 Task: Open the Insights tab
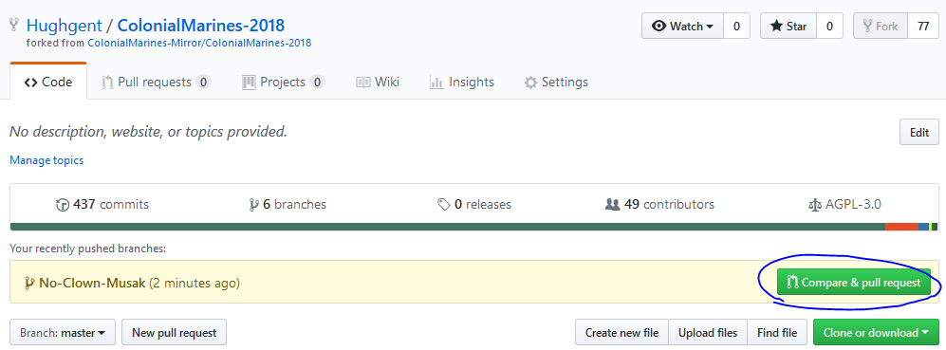[461, 83]
